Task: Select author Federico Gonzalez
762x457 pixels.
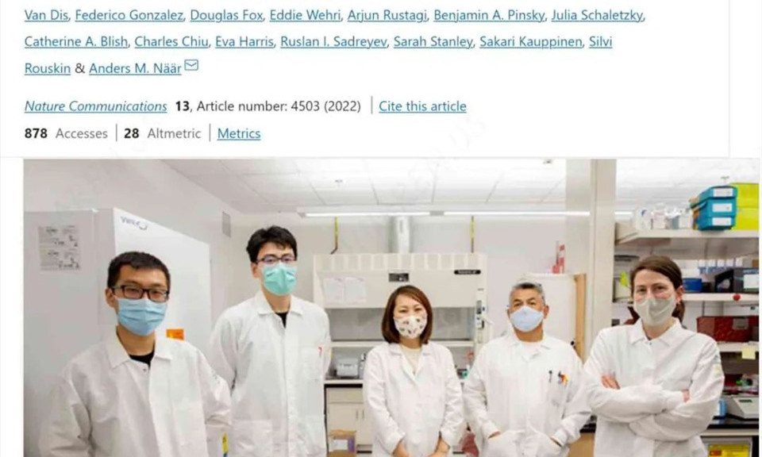Action: coord(129,16)
